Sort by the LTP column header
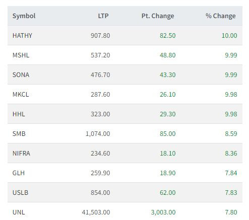The image size is (249, 220). point(103,16)
